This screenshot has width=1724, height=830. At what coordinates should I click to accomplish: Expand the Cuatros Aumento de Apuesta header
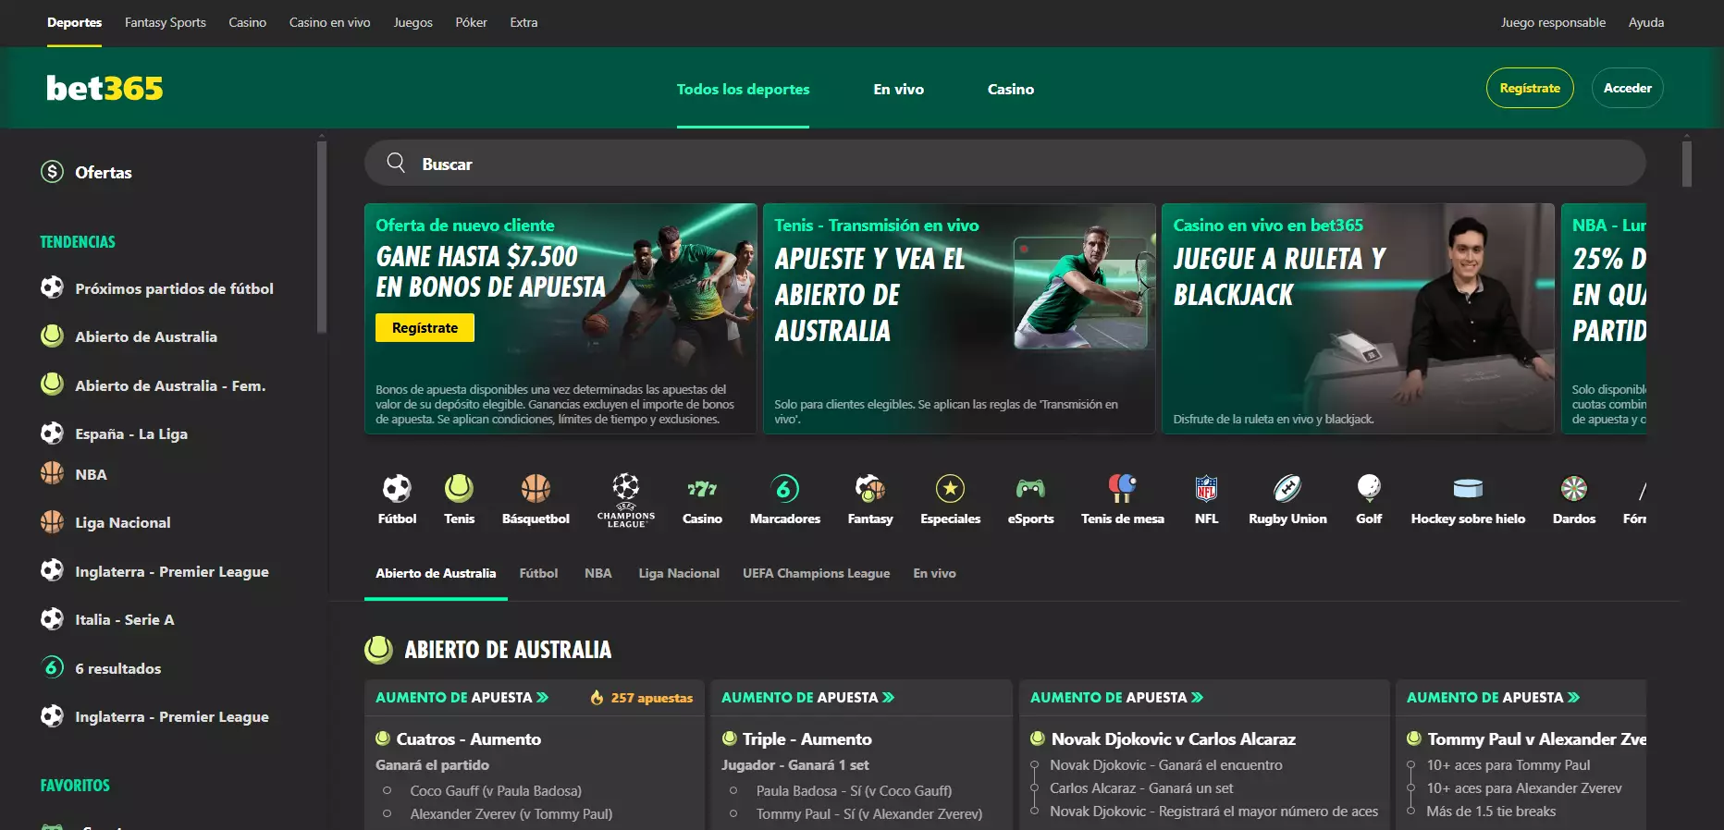pos(462,698)
